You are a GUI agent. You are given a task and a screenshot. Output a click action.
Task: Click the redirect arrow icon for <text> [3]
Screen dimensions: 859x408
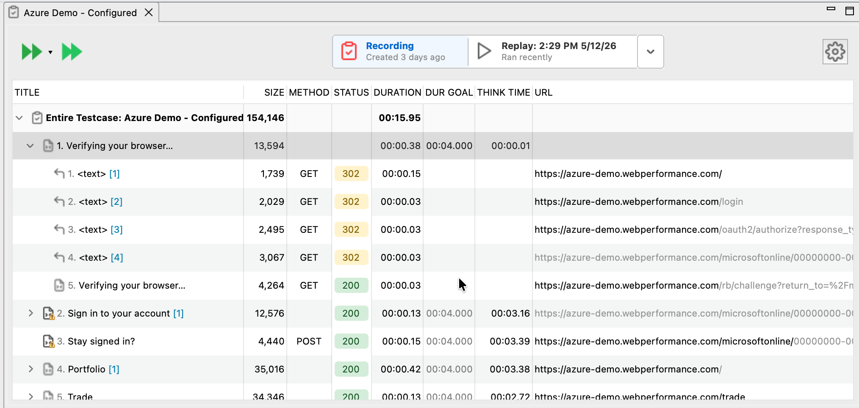(x=59, y=229)
